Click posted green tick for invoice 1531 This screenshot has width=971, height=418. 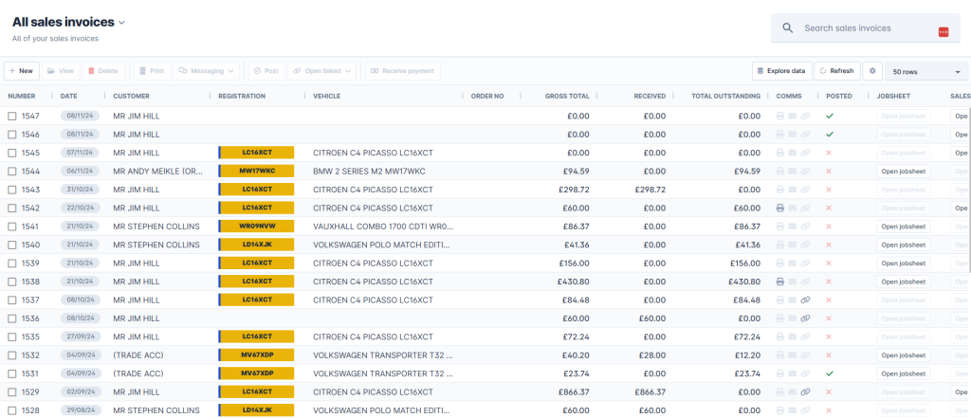[x=830, y=373]
